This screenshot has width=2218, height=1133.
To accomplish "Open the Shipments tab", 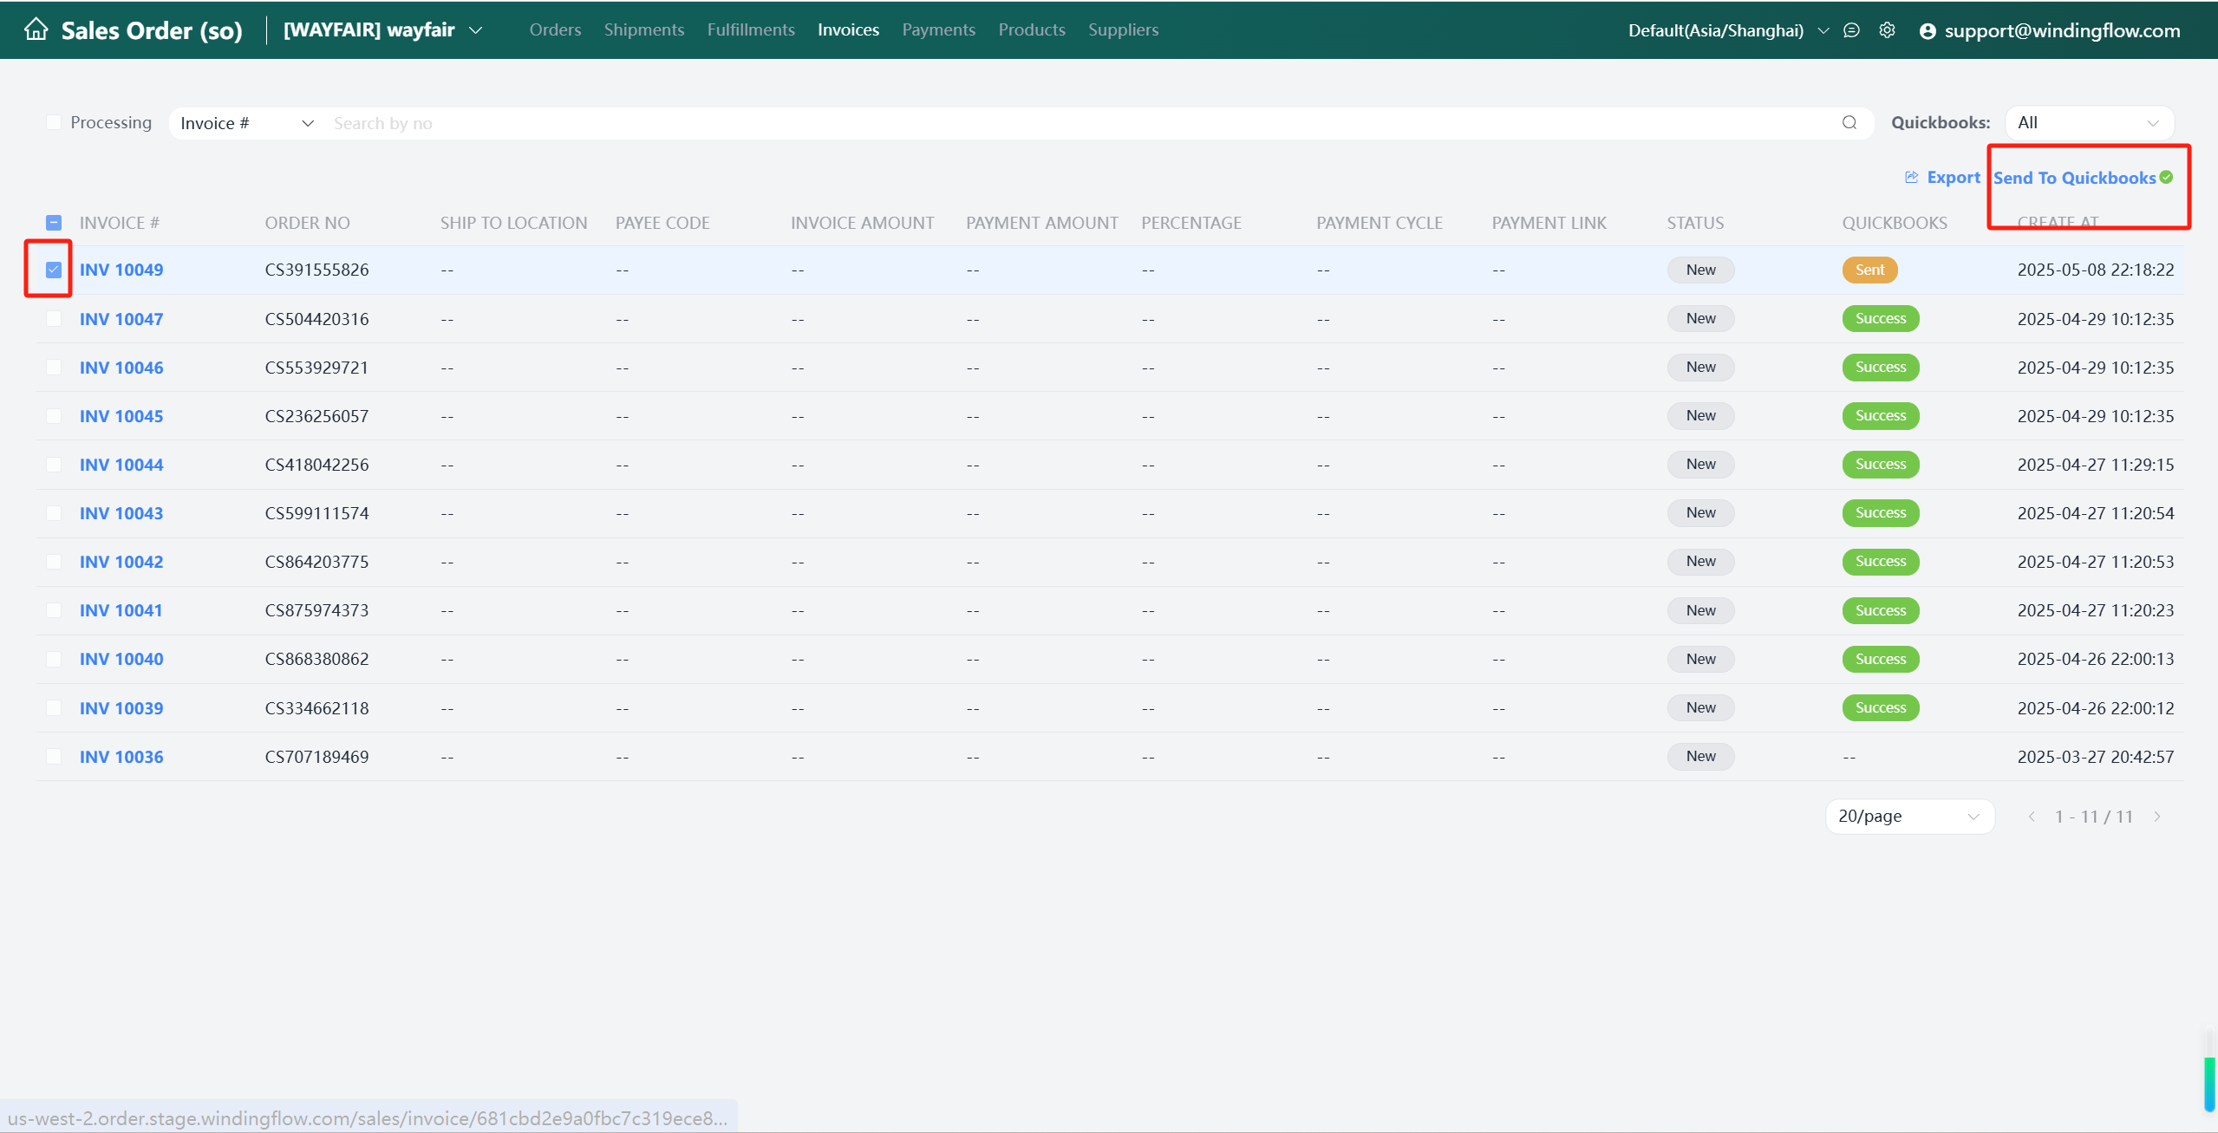I will pos(643,29).
